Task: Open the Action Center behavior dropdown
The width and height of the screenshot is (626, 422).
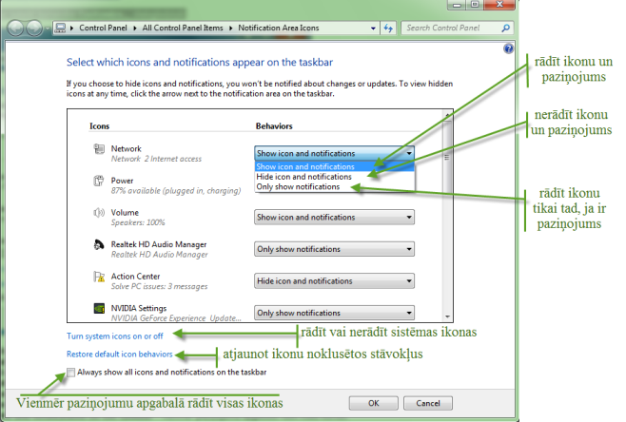Action: pyautogui.click(x=334, y=281)
